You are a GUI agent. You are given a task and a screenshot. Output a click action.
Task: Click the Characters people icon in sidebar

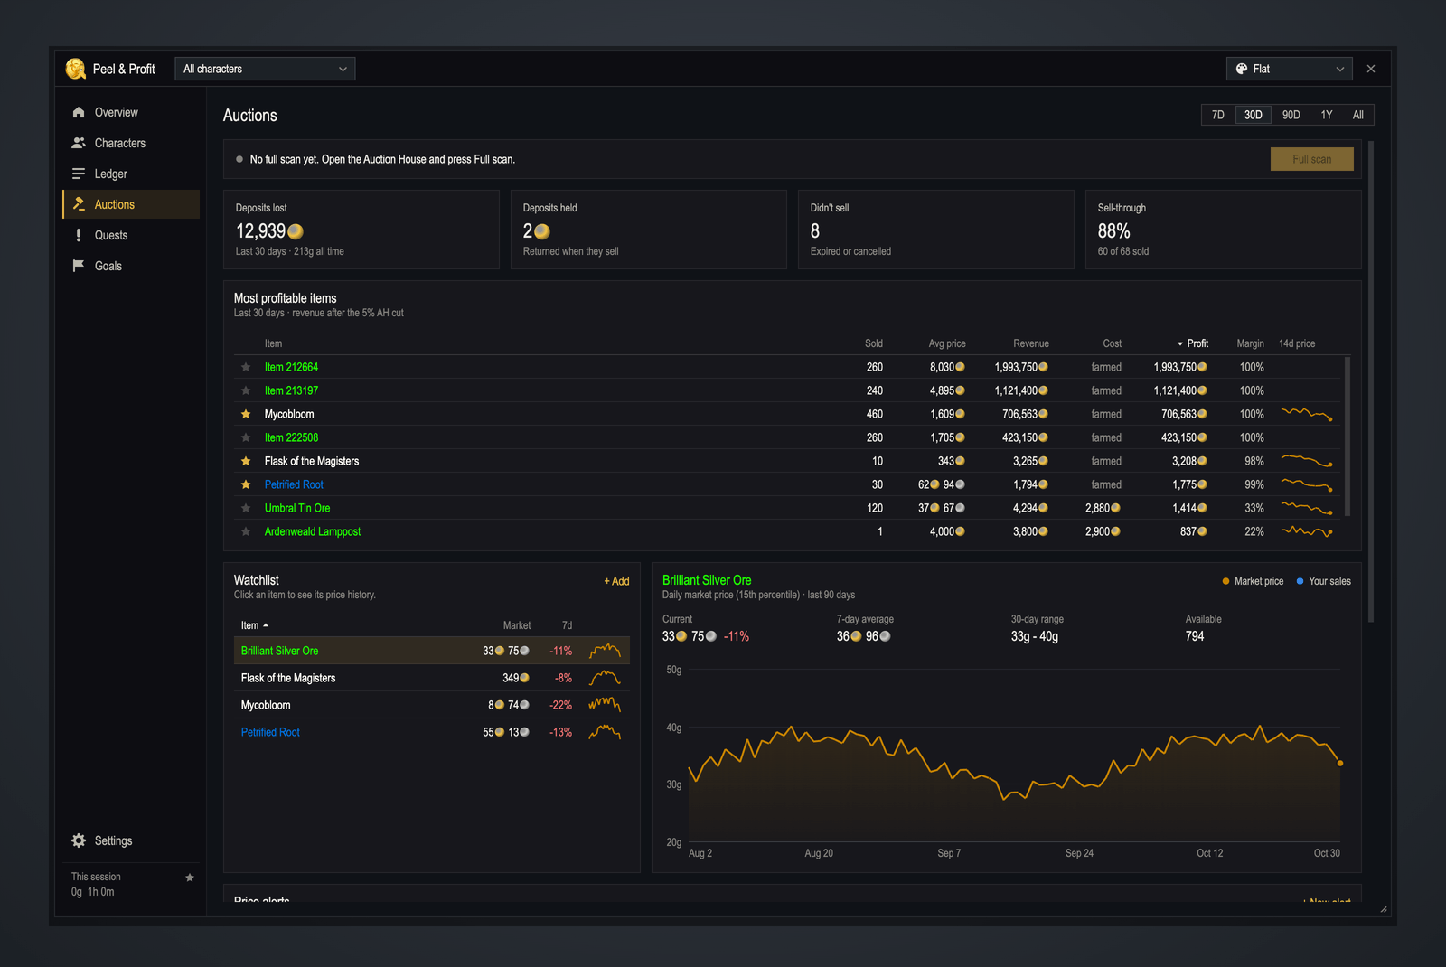click(79, 143)
